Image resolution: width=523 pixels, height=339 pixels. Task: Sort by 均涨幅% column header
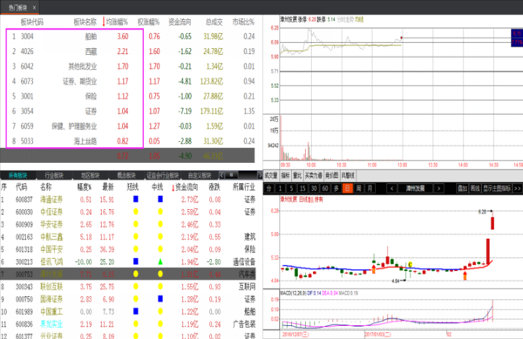coord(117,23)
